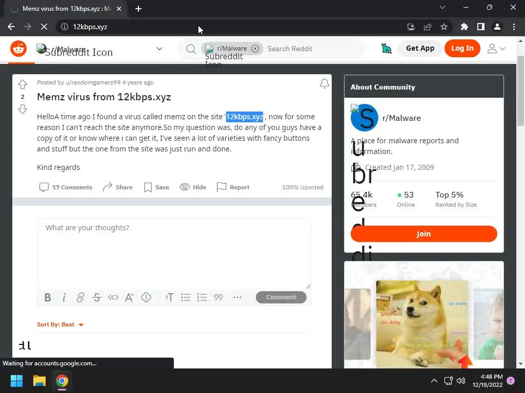Open more formatting options ellipsis
The image size is (525, 393).
click(237, 297)
